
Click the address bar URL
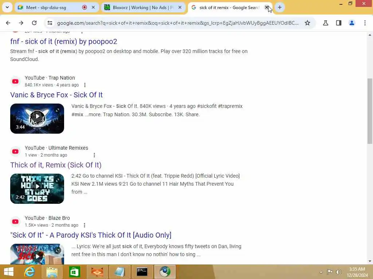click(x=178, y=23)
